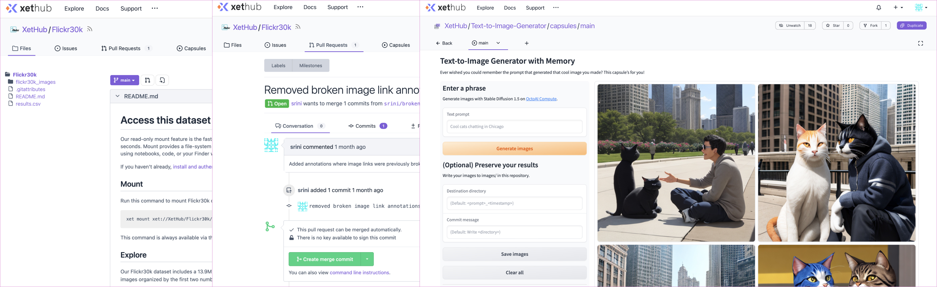Open the main capsule dropdown chevron
Screen dimensions: 937x287
click(x=498, y=43)
